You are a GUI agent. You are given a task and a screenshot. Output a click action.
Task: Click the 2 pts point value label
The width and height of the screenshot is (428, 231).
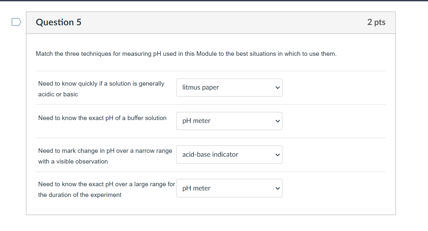(376, 22)
